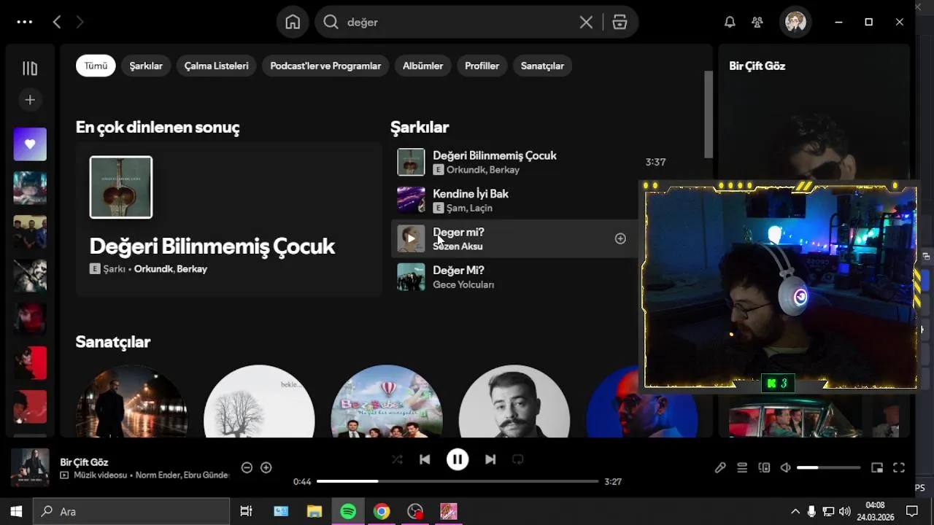Open Bir Çift Göz panel heading
934x525 pixels.
[x=757, y=66]
